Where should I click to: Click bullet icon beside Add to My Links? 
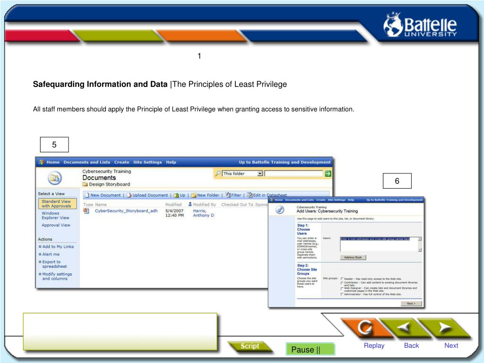tap(40, 247)
